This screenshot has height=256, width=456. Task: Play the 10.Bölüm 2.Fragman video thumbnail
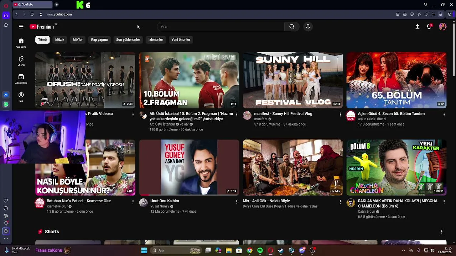point(189,80)
